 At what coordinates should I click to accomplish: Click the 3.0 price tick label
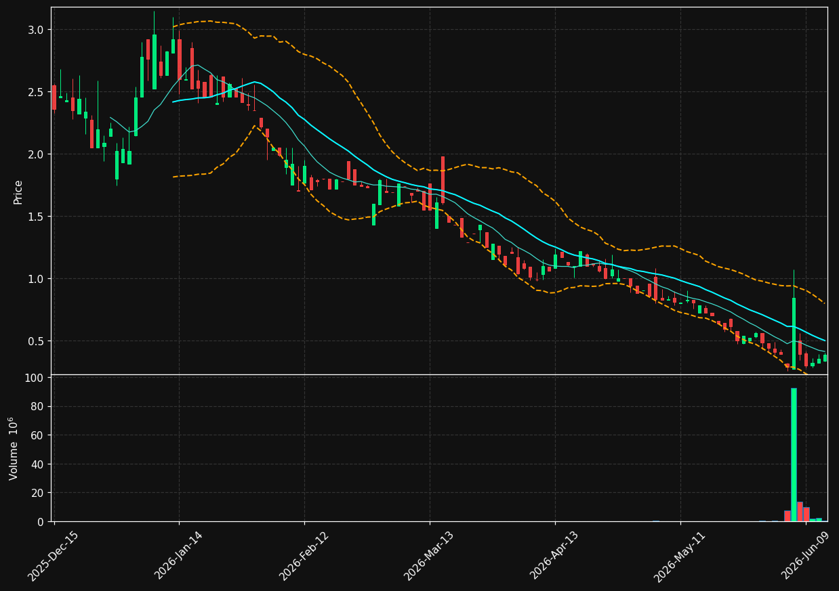click(x=36, y=30)
